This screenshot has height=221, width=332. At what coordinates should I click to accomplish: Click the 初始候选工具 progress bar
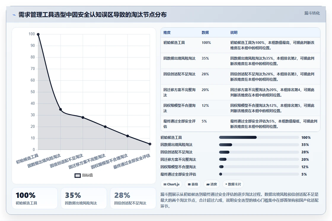point(259,137)
